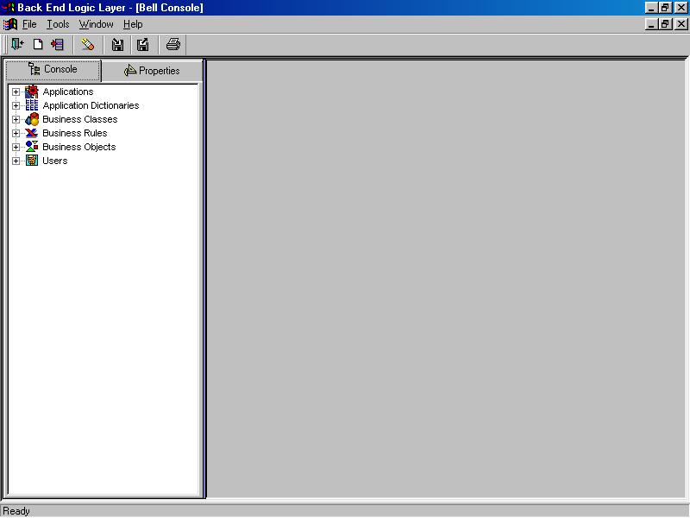The width and height of the screenshot is (690, 518).
Task: Expand the Application Dictionaries node
Action: (16, 105)
